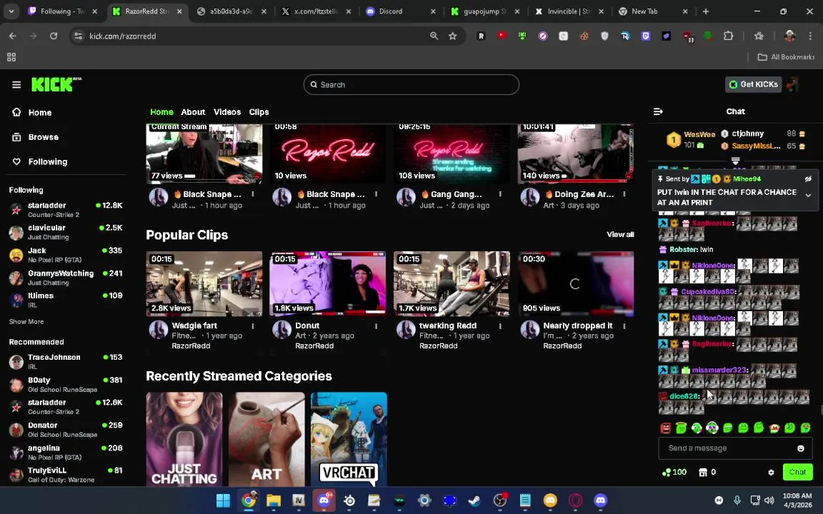
Task: Open Chrome tab search dropdown arrow
Action: 11,11
